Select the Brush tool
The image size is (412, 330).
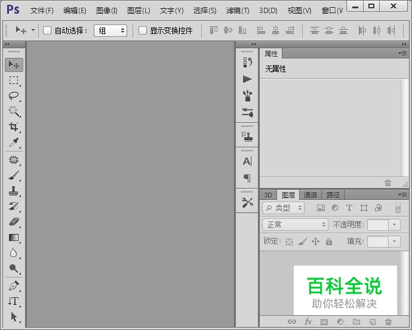click(x=14, y=175)
